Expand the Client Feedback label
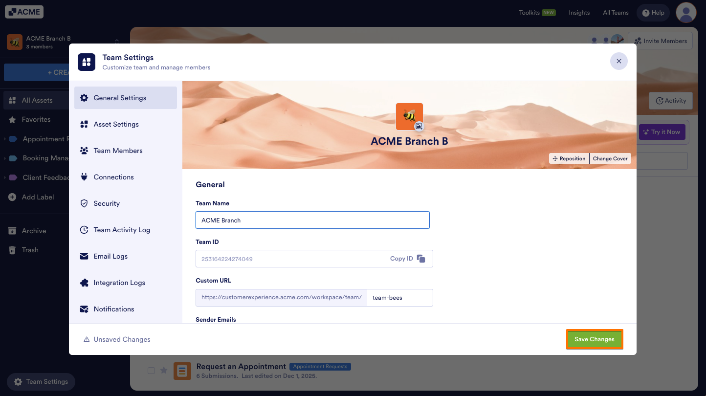Screen dimensions: 706x396 tap(5, 177)
